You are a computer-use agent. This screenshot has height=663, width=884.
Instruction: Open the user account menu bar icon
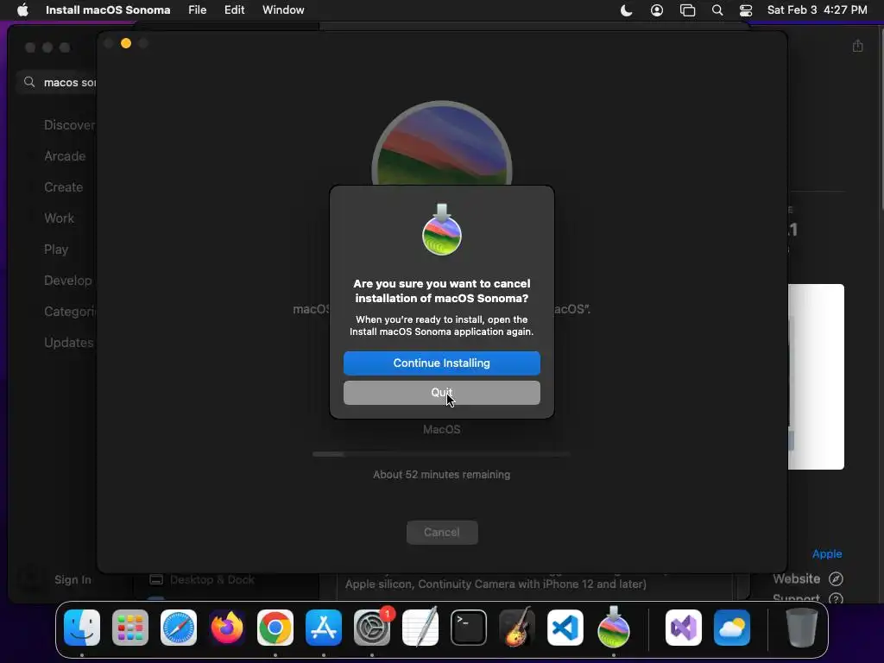[657, 10]
